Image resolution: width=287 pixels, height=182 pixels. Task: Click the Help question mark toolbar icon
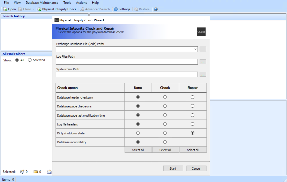tap(156, 9)
